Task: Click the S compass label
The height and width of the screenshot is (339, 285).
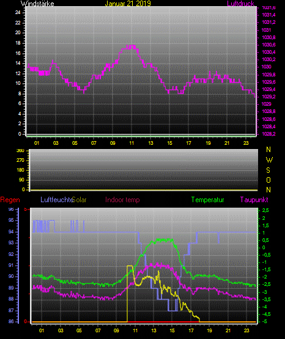Action: pos(268,170)
